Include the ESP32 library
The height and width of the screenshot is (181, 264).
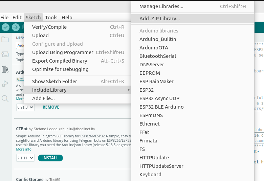pyautogui.click(x=193, y=90)
